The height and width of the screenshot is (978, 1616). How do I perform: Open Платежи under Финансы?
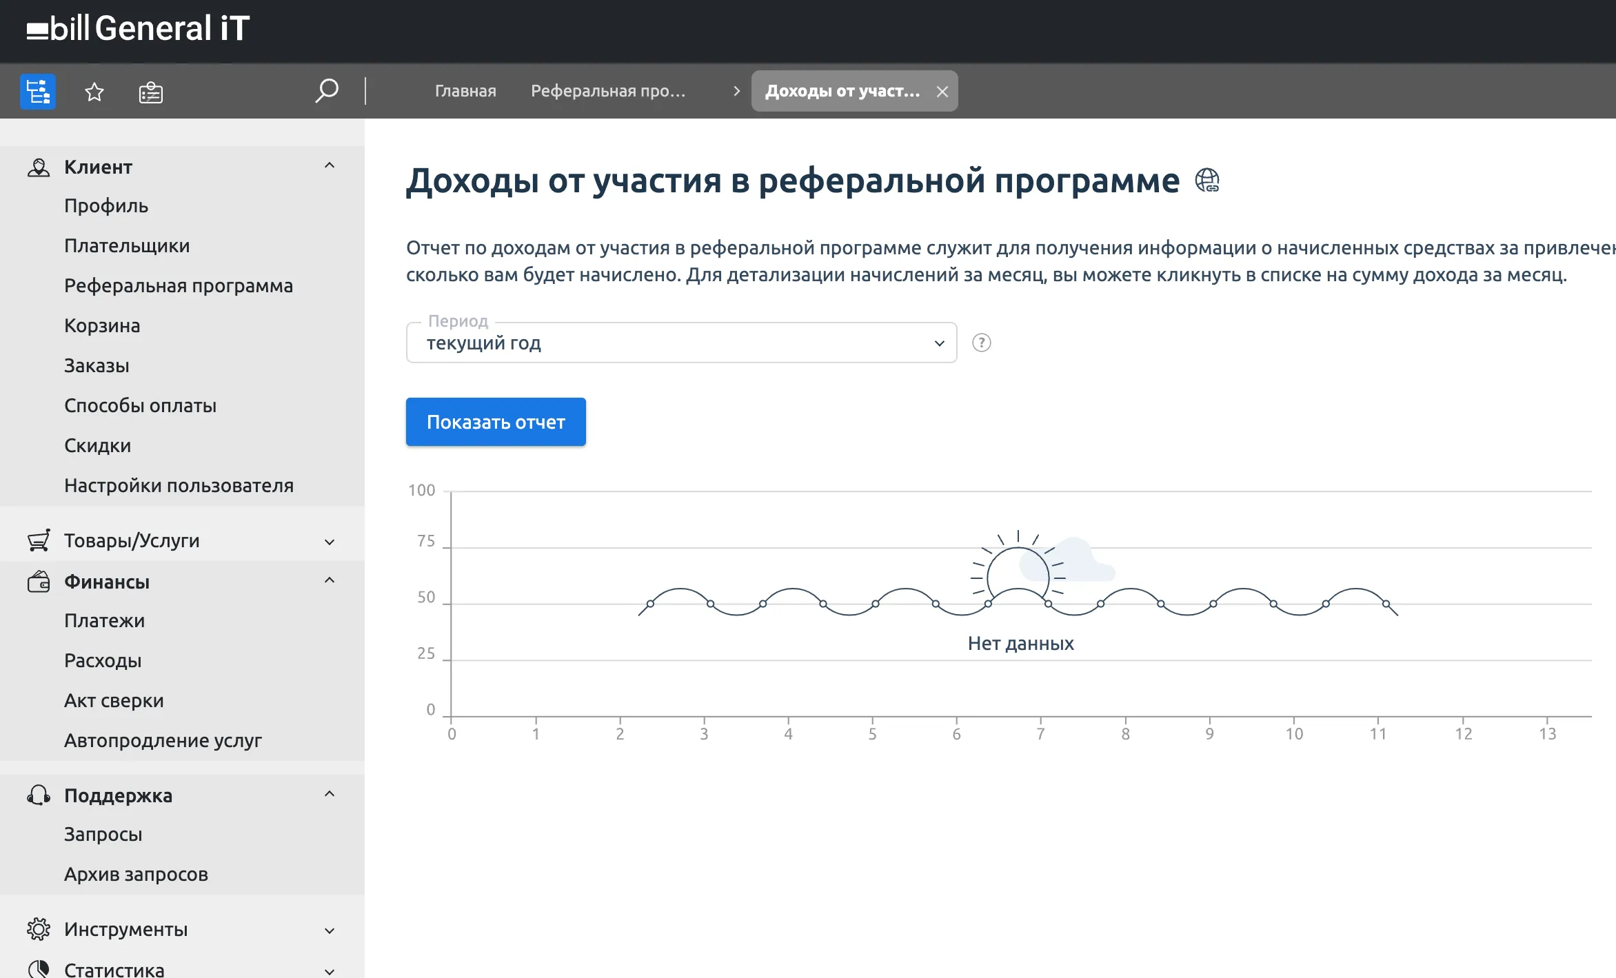105,620
